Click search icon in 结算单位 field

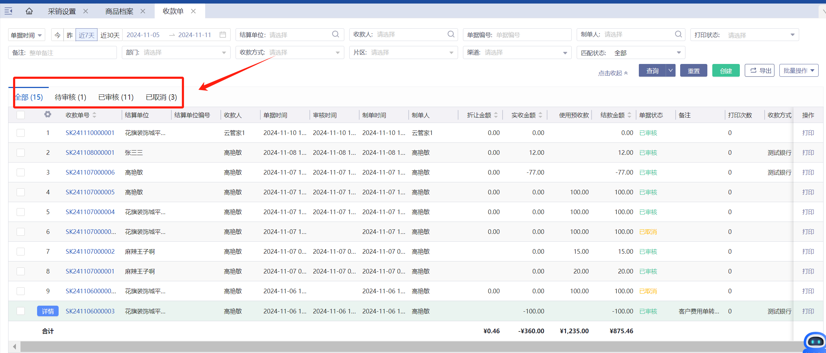tap(335, 34)
